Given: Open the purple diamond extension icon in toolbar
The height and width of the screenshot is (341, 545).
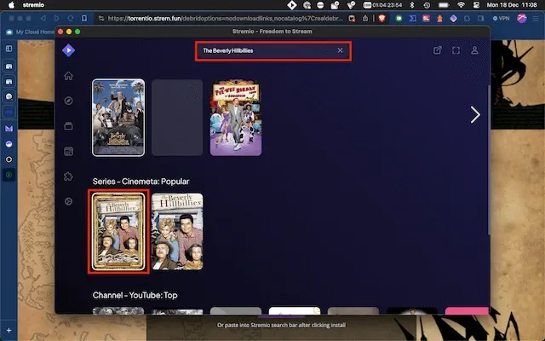Looking at the screenshot, I should point(453,19).
